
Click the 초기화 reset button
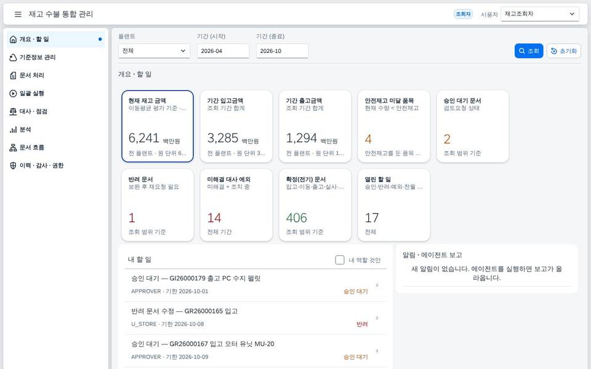tap(564, 51)
